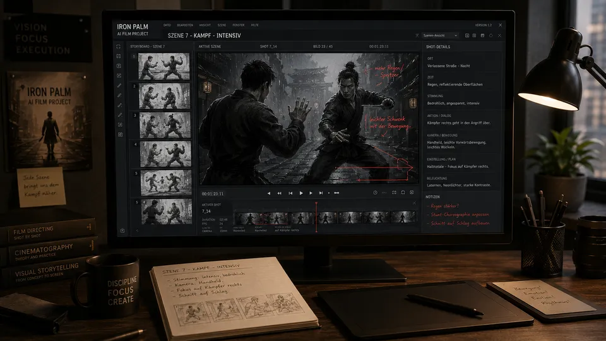The image size is (606, 341).
Task: Open the Hilfe menu
Action: tap(254, 25)
